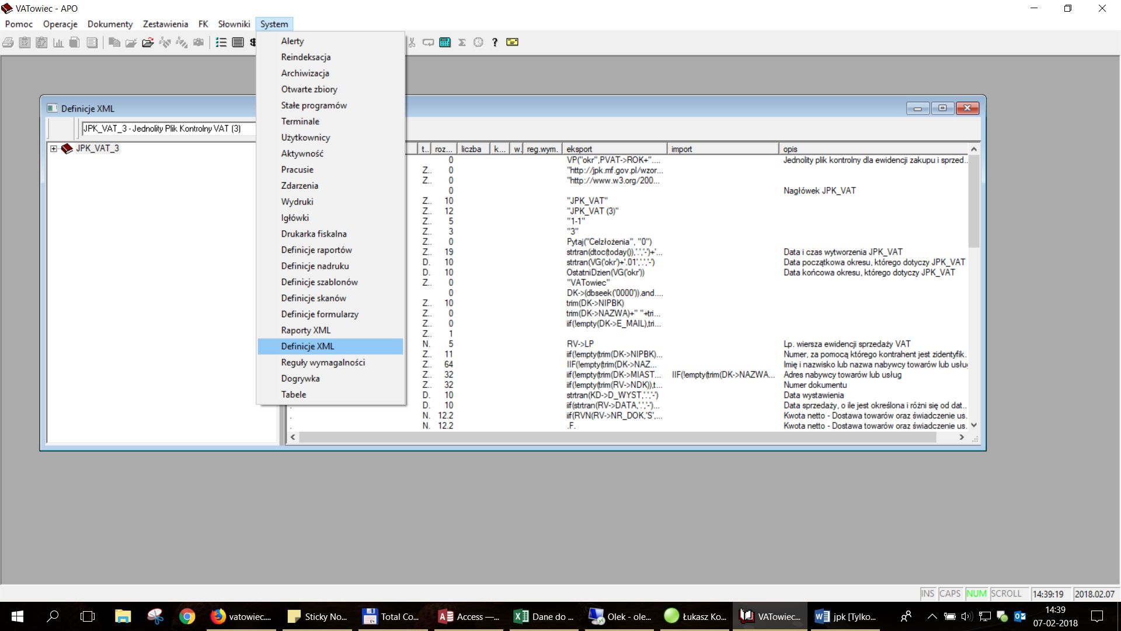Viewport: 1121px width, 631px height.
Task: Click the question mark help icon
Action: [x=495, y=42]
